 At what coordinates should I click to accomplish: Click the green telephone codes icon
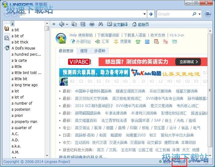pyautogui.click(x=138, y=42)
